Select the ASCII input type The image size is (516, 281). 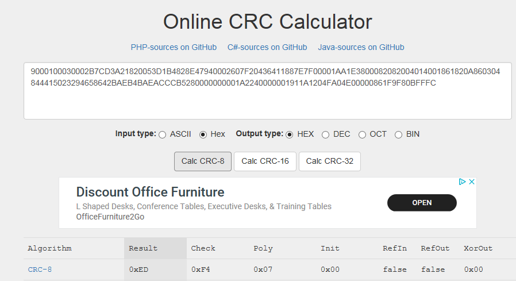pos(163,134)
